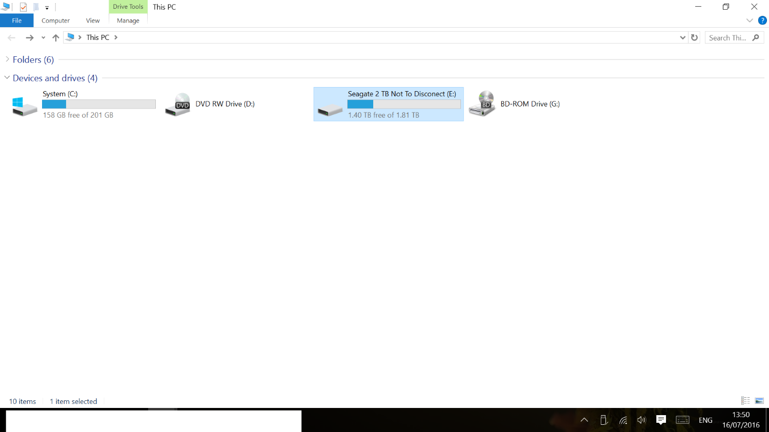Open the Explorer help question mark icon
The image size is (769, 432).
762,20
